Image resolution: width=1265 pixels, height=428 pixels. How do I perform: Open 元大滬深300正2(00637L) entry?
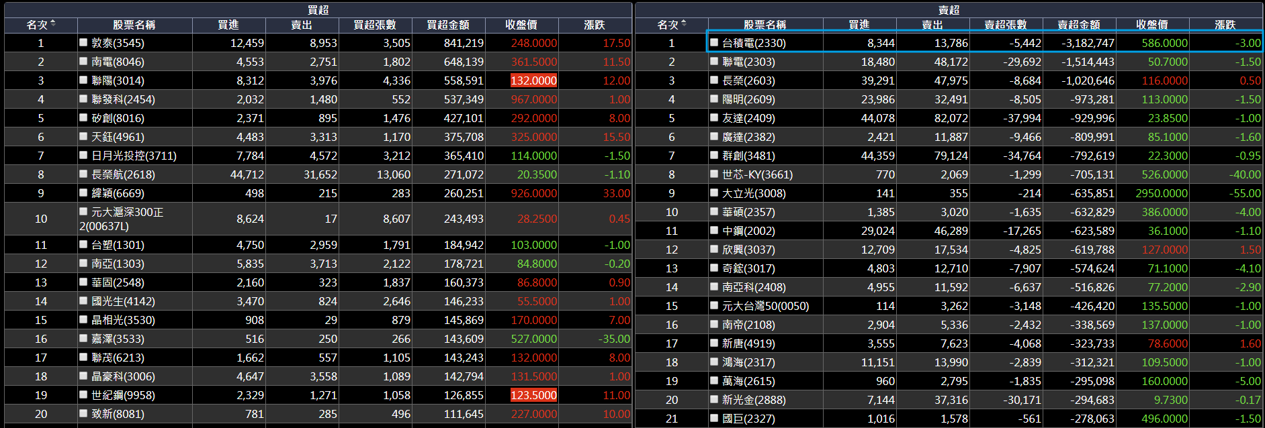[122, 219]
